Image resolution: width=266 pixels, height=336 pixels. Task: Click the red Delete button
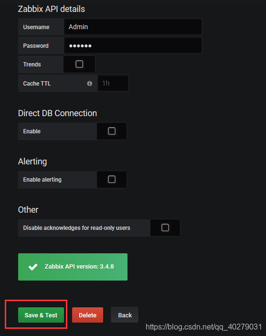[87, 315]
